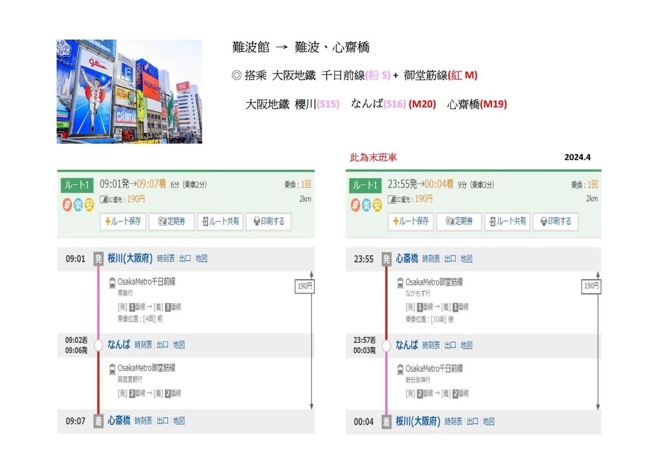Click OsakaMetro御堂筋線 text in right route

[x=434, y=282]
